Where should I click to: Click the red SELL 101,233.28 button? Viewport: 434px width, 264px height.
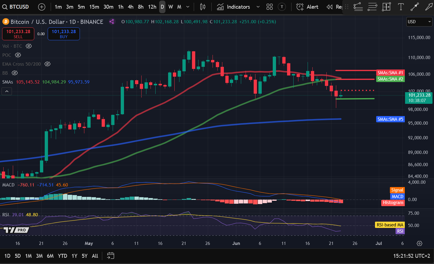pos(18,34)
